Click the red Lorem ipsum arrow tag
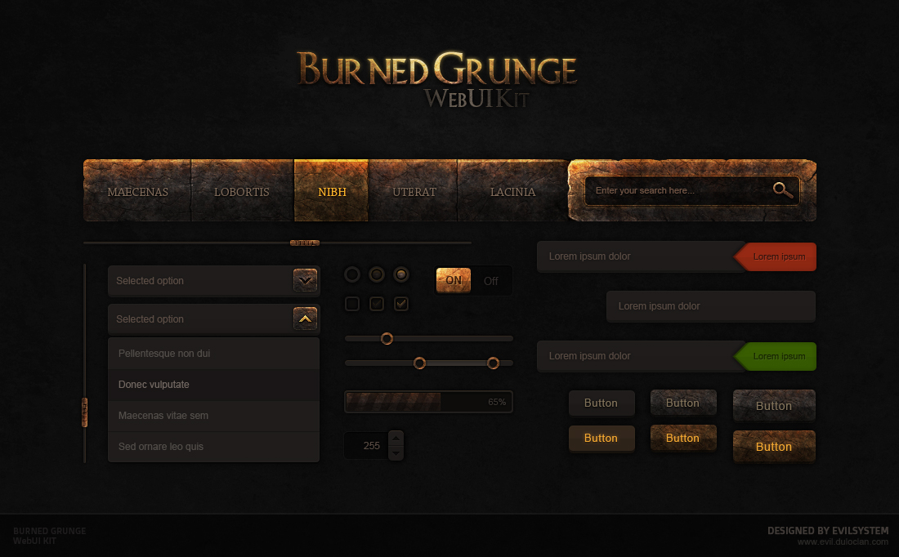The height and width of the screenshot is (557, 899). pos(776,256)
